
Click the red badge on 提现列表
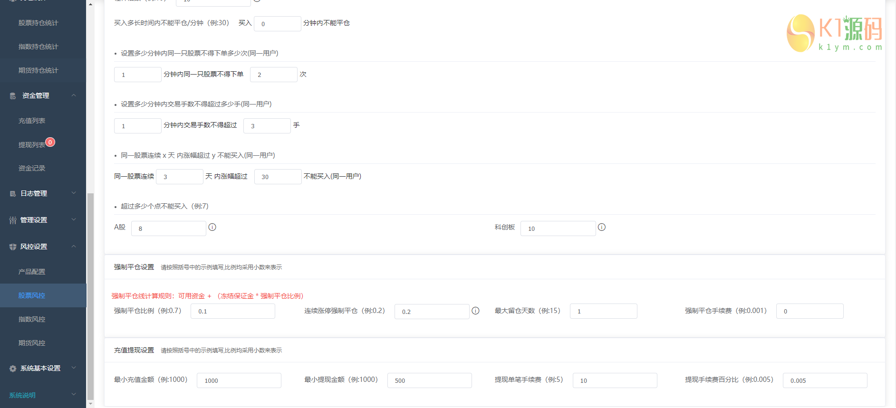[50, 142]
